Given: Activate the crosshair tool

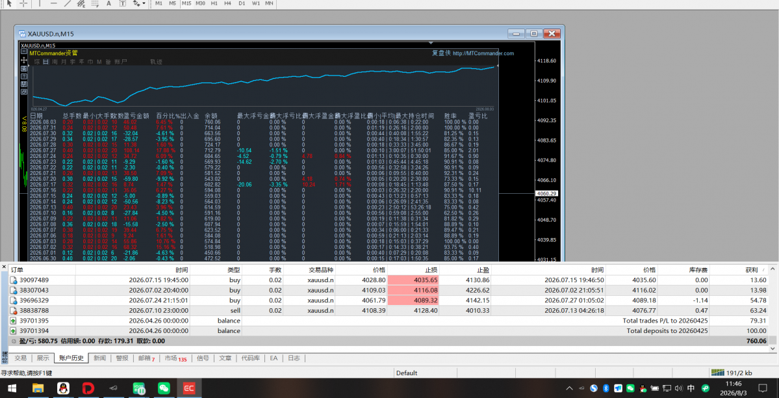Looking at the screenshot, I should click(x=23, y=3).
